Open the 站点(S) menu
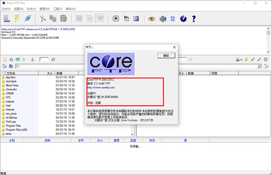 tap(31, 9)
